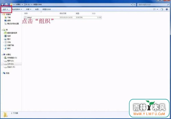Click the change view icon
171x119 pixels.
pyautogui.click(x=155, y=9)
